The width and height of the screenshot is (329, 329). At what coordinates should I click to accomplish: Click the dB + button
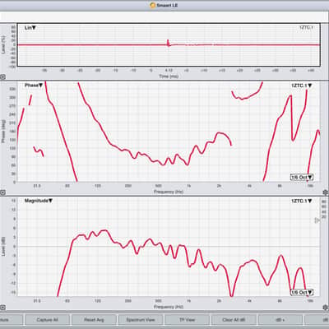pyautogui.click(x=280, y=320)
